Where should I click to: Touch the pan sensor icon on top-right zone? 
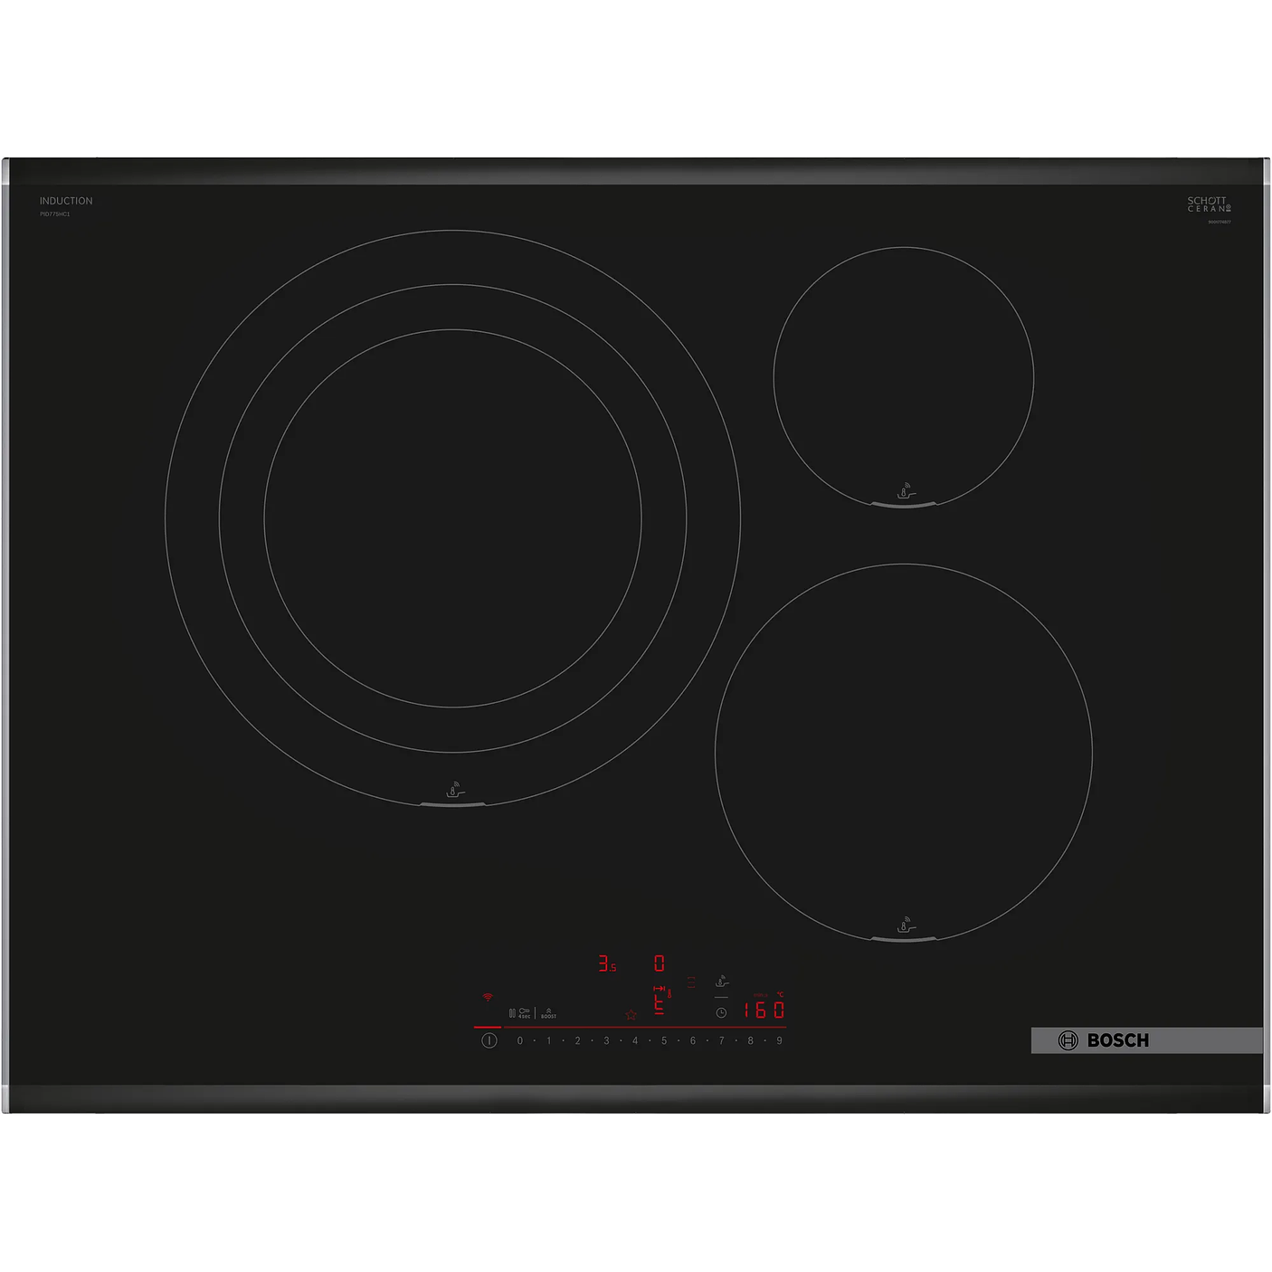[905, 491]
